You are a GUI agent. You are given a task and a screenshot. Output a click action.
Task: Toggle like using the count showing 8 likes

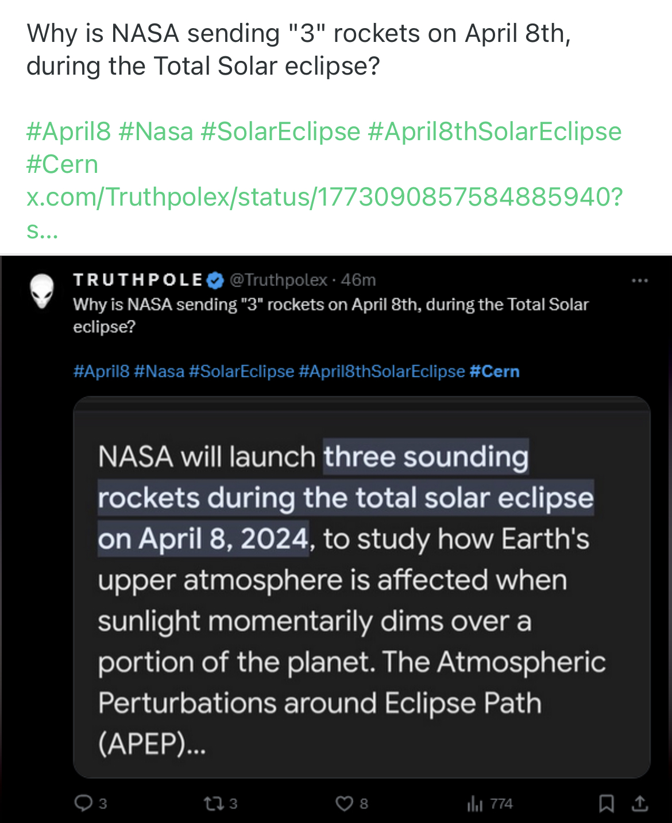tap(362, 804)
